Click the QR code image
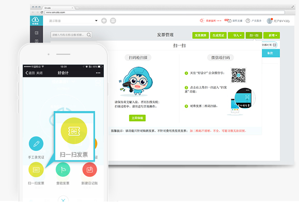299x202 pixels. (239, 75)
